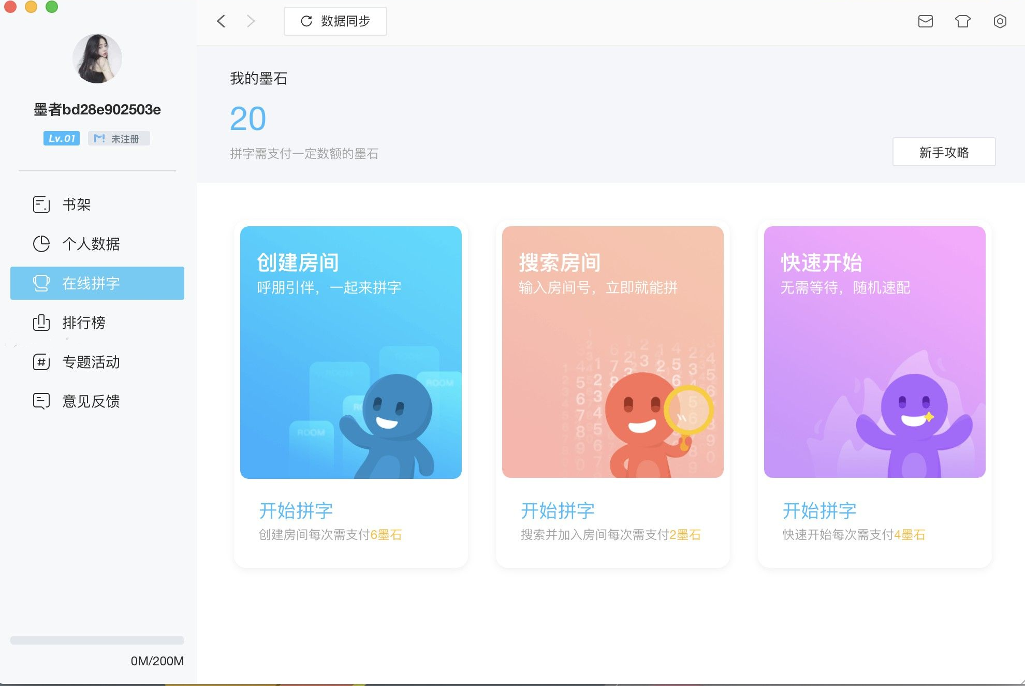Image resolution: width=1025 pixels, height=686 pixels.
Task: Select the 在线拼字 sidebar item
Action: click(x=97, y=283)
